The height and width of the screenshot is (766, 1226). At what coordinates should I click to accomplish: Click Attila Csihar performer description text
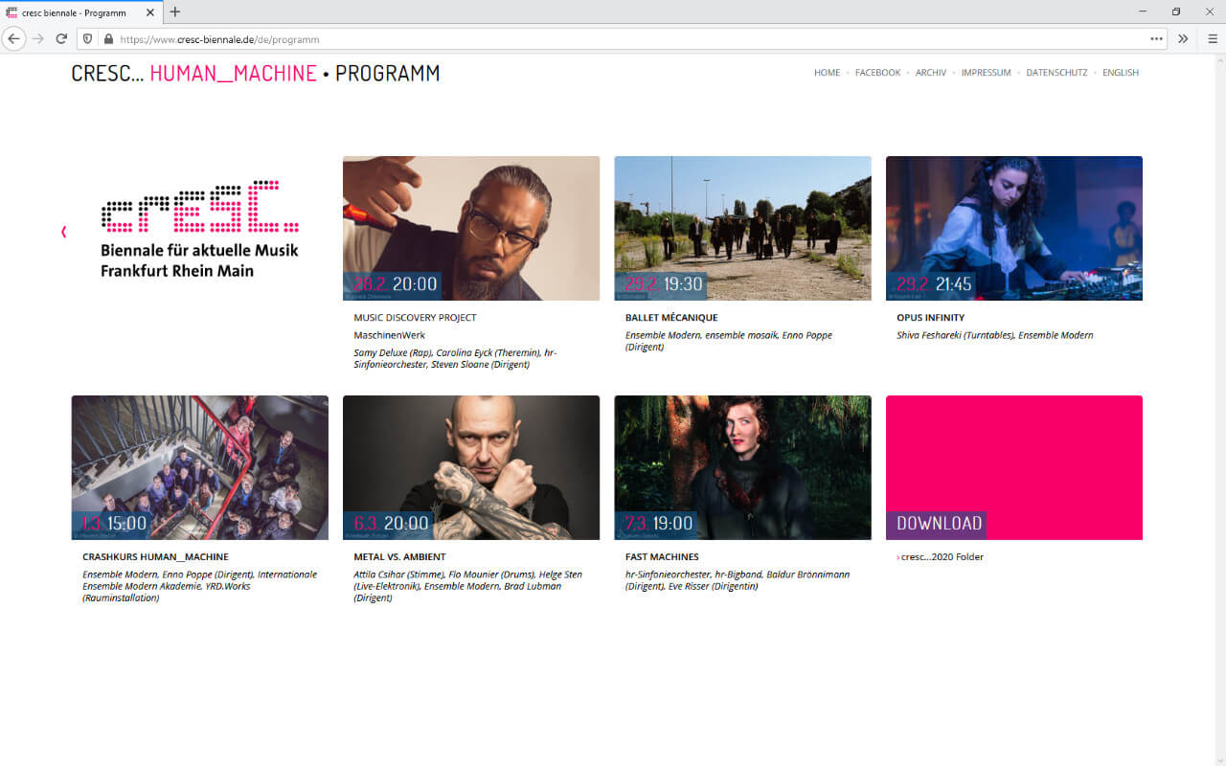[x=467, y=586]
